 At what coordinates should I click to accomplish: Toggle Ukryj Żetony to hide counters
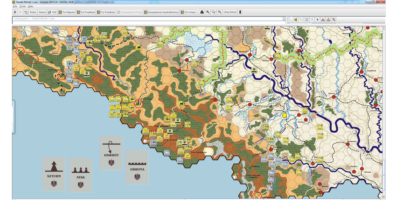coord(230,12)
